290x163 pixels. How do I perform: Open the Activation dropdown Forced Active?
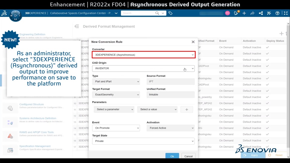point(170,128)
